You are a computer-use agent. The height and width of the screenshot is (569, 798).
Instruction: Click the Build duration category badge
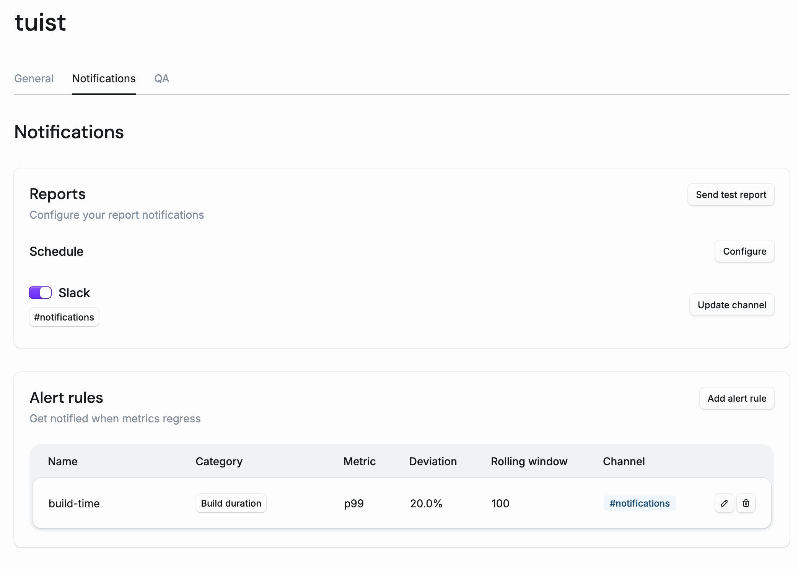click(x=231, y=503)
